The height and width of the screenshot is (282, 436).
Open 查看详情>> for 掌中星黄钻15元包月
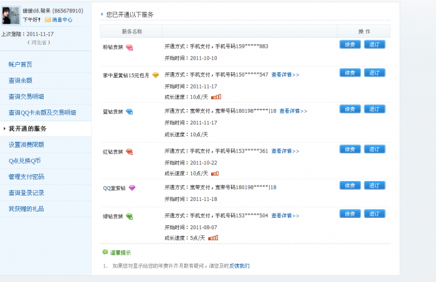pos(285,75)
